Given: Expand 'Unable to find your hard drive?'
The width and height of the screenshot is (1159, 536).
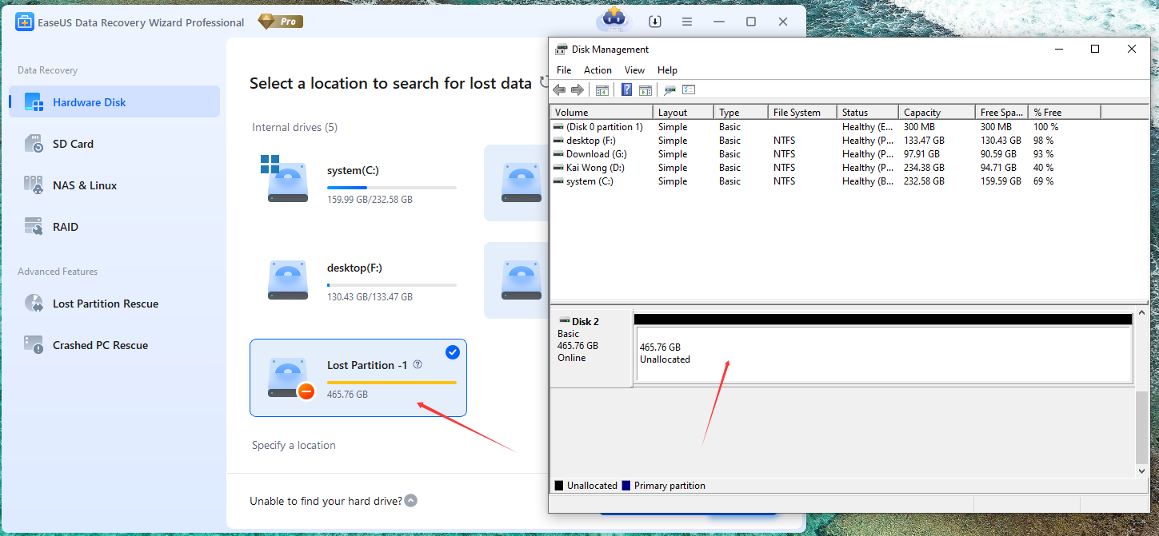Looking at the screenshot, I should pyautogui.click(x=410, y=501).
